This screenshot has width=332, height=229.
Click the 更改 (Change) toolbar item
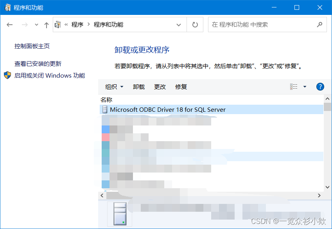click(x=160, y=87)
